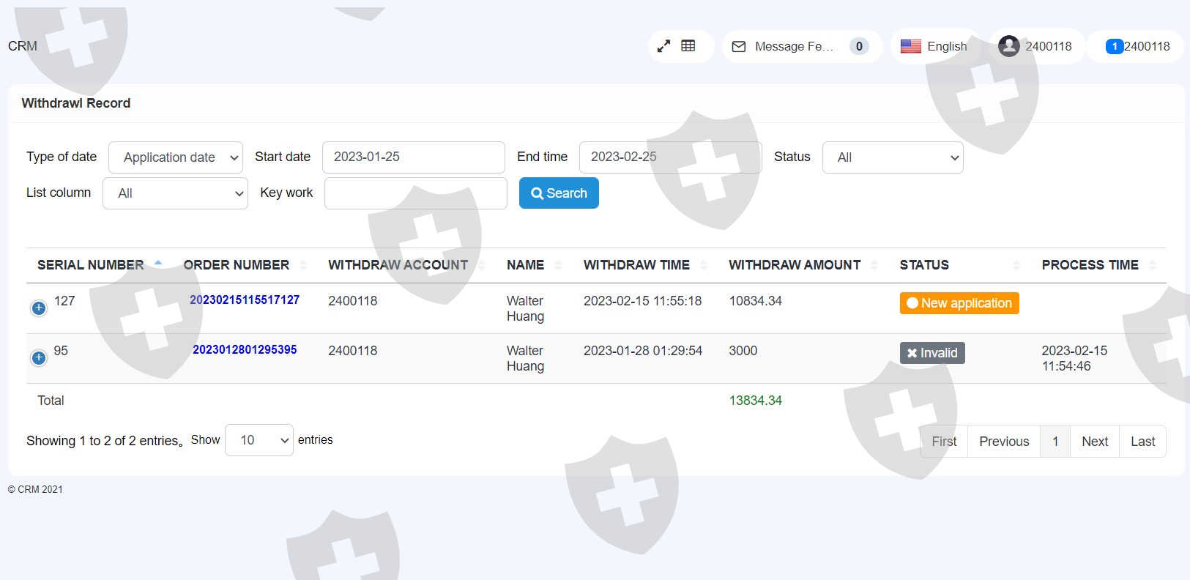This screenshot has width=1190, height=580.
Task: Click withdraw amount 3000
Action: pos(743,351)
